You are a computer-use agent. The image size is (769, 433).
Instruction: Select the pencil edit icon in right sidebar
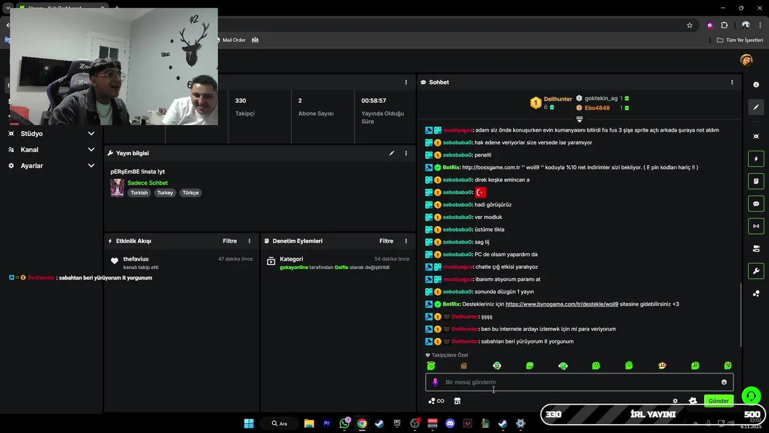click(756, 107)
